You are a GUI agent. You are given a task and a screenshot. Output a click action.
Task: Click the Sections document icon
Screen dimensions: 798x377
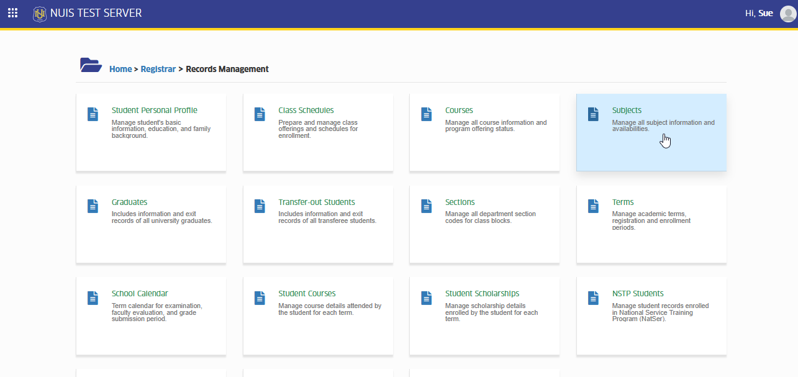tap(426, 206)
